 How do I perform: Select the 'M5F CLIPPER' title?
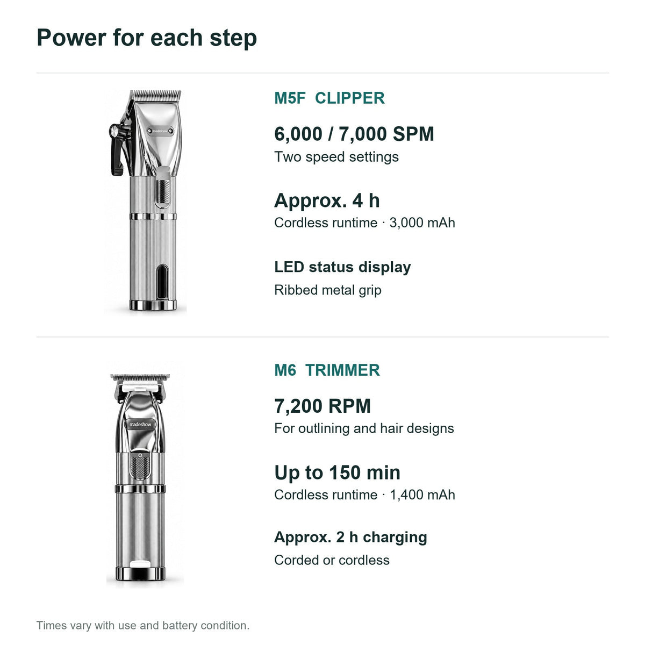pyautogui.click(x=329, y=98)
